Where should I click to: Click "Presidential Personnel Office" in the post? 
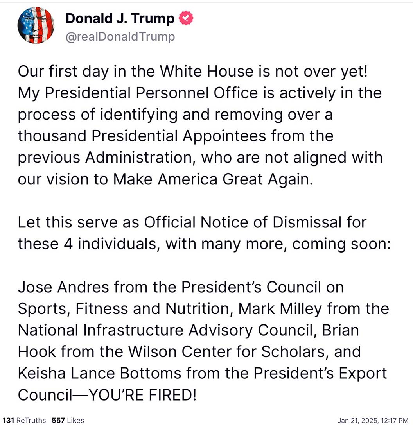(x=151, y=93)
